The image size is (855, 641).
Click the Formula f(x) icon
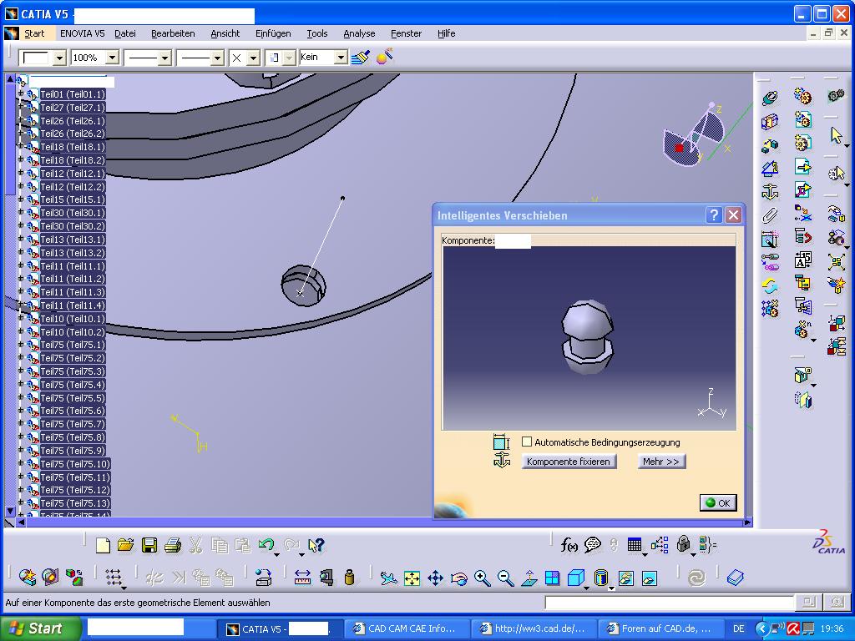[x=569, y=544]
